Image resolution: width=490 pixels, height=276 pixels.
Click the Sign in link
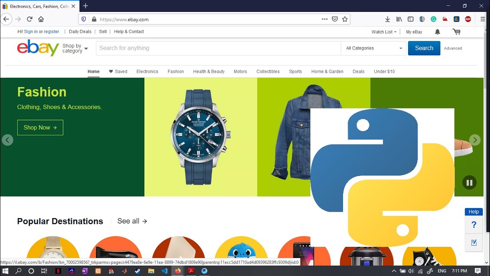(x=31, y=32)
